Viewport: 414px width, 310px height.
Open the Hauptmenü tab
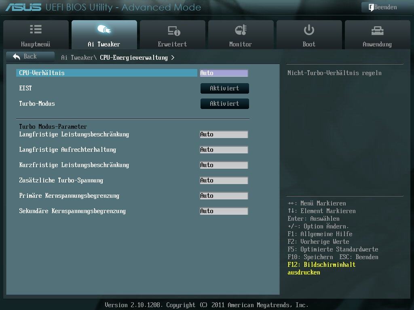point(36,35)
